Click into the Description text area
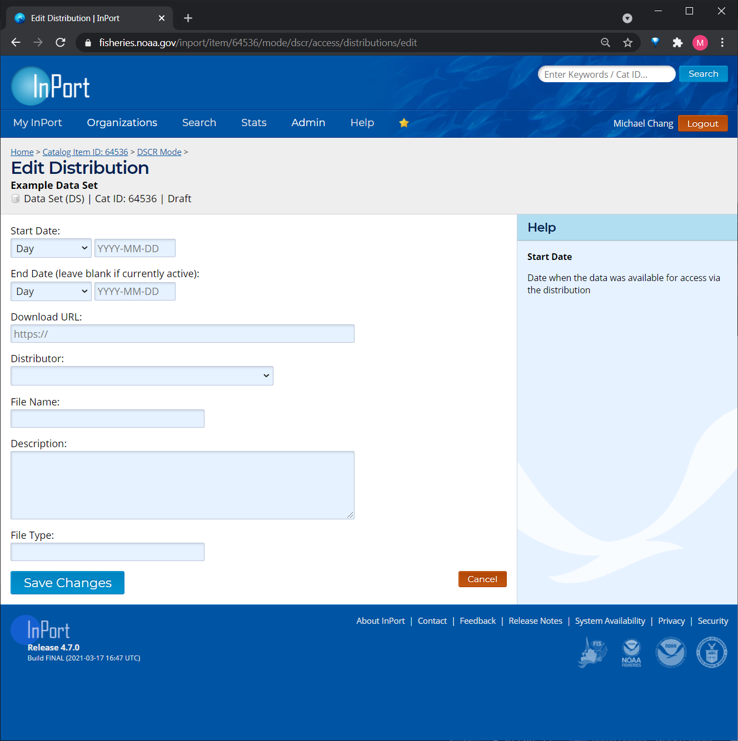Viewport: 738px width, 741px height. coord(182,485)
